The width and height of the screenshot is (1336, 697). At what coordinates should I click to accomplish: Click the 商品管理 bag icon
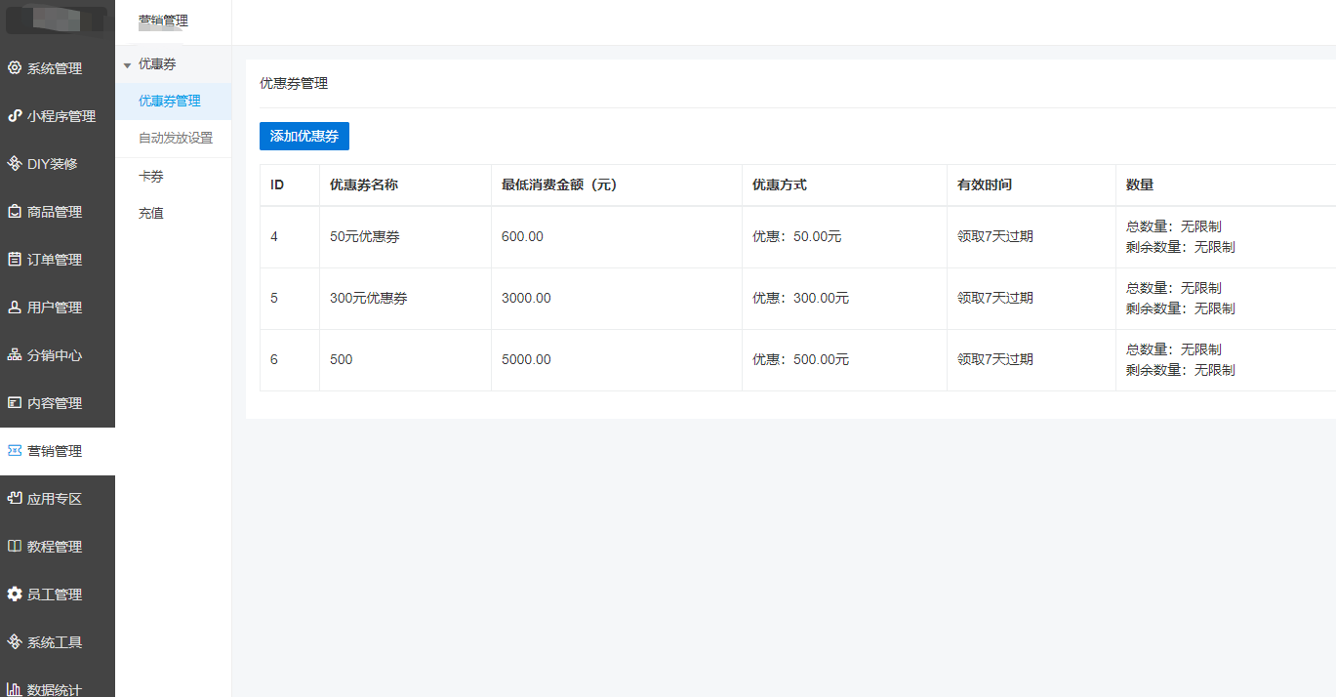click(15, 212)
